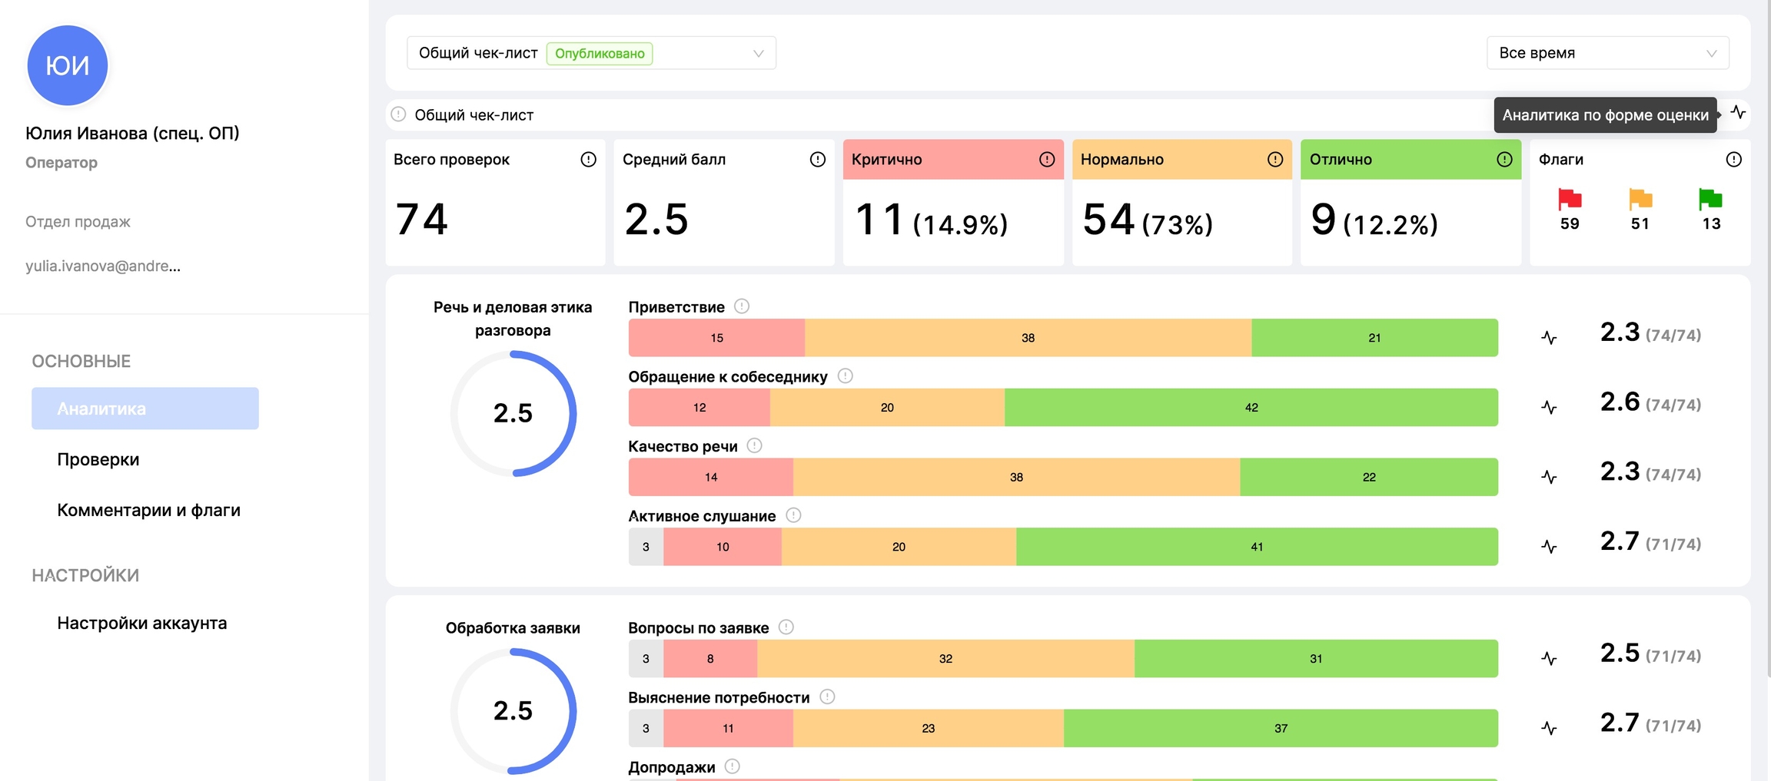
Task: Click info icon next to Обращение к собеседнику
Action: (845, 376)
